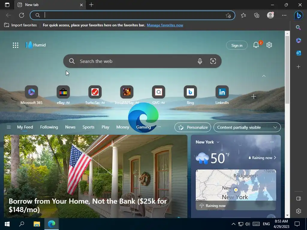The height and width of the screenshot is (230, 307).
Task: Open a new tab with plus button
Action: [91, 5]
